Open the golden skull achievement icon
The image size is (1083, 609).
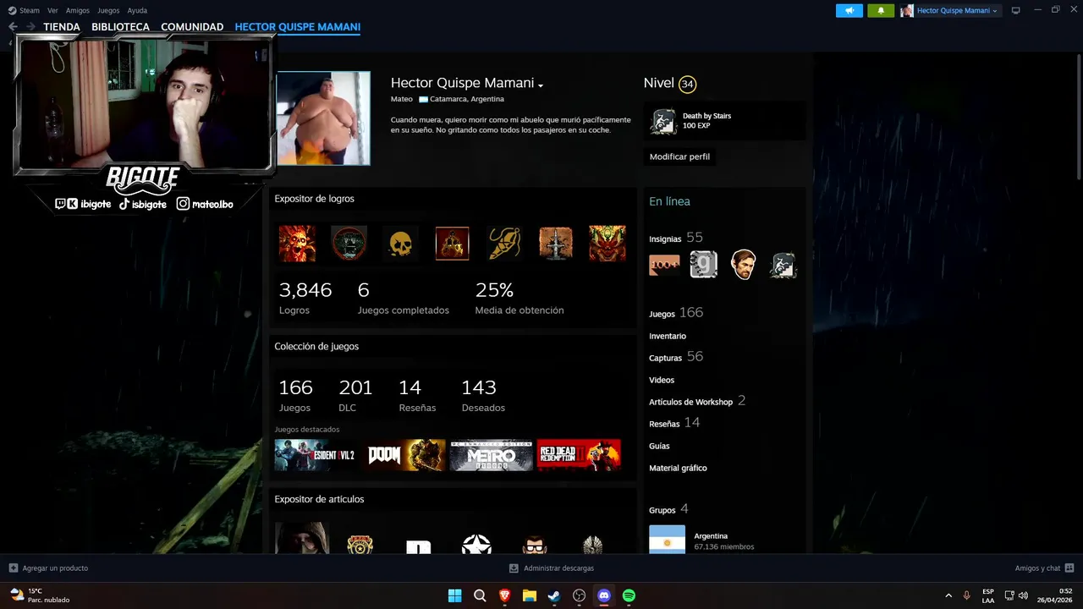pyautogui.click(x=400, y=244)
